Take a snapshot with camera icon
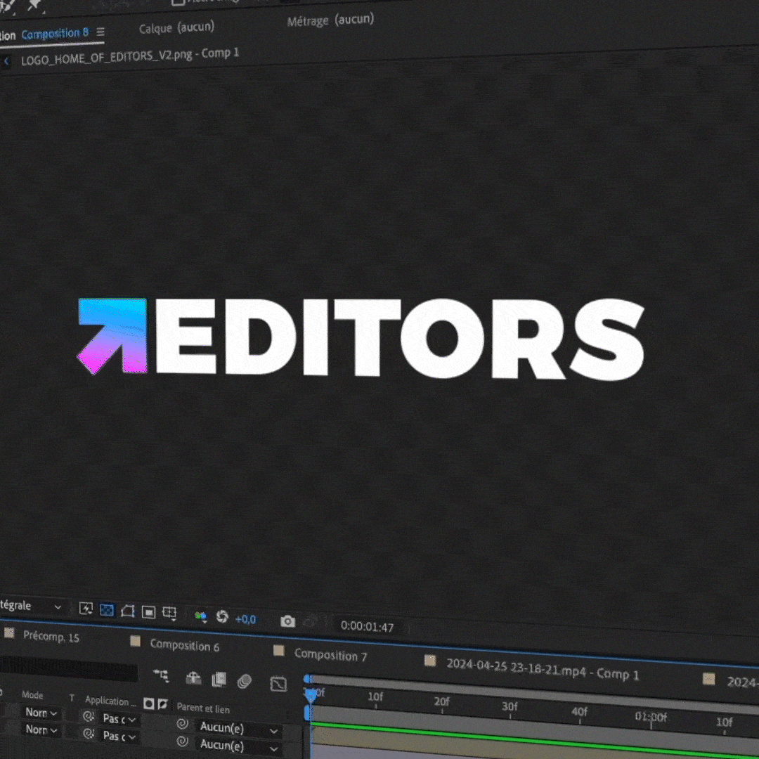Screen dimensions: 759x759 point(287,621)
